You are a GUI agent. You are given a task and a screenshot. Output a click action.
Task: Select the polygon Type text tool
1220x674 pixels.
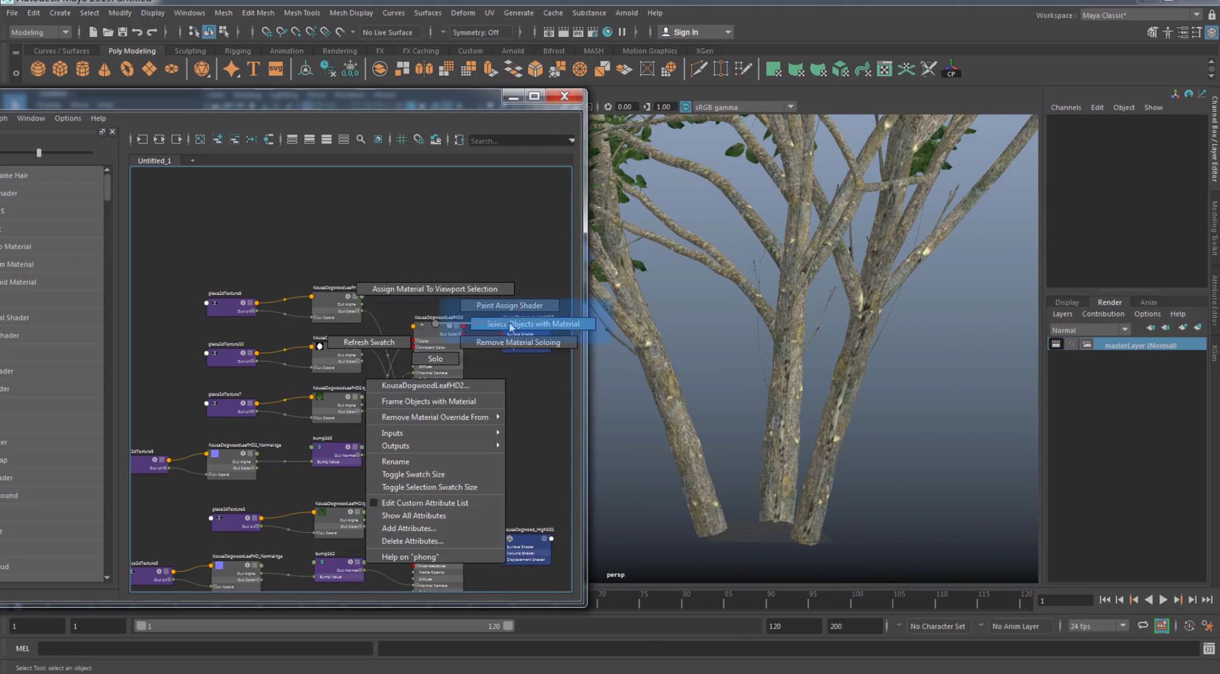click(253, 69)
